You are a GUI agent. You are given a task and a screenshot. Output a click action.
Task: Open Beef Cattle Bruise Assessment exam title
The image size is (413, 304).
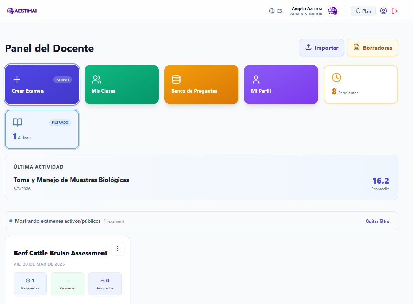tap(60, 253)
